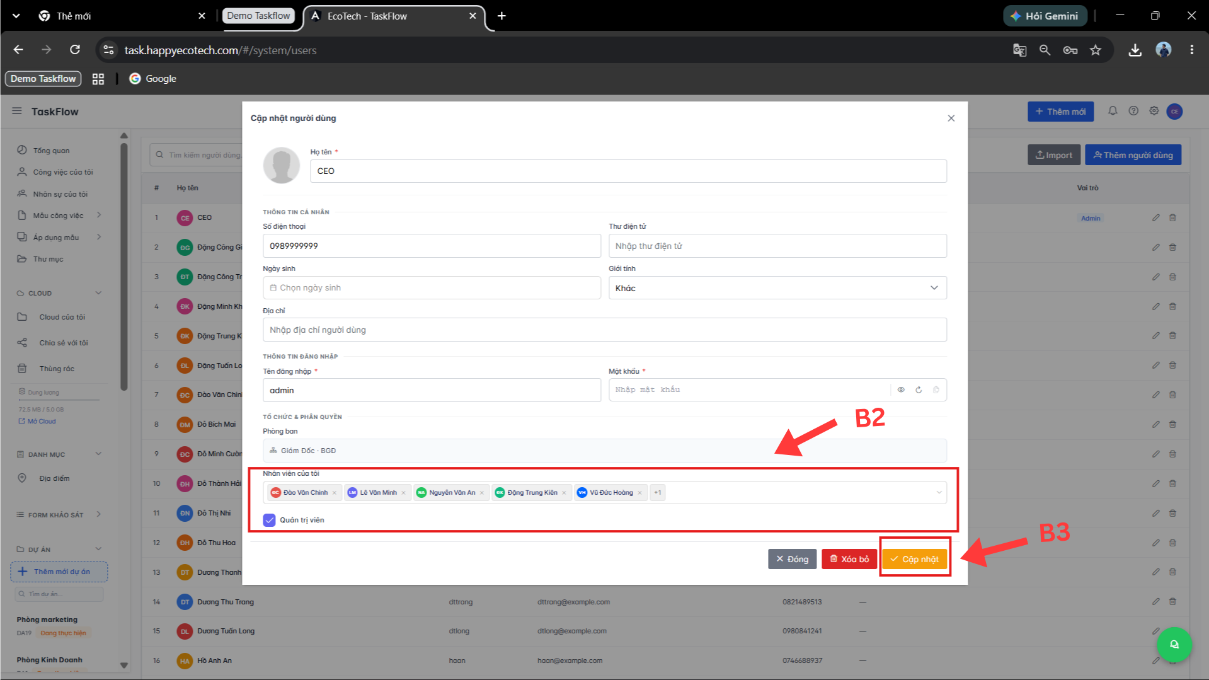The width and height of the screenshot is (1209, 680).
Task: Remove Vũ Đức Hoàng tag
Action: click(639, 493)
